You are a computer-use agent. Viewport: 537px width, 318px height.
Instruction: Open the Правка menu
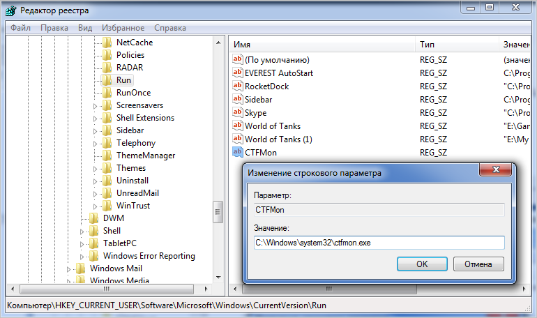pos(54,28)
